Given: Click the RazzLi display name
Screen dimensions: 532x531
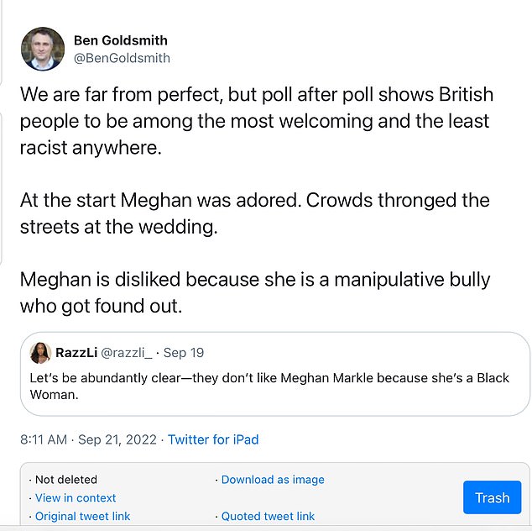Looking at the screenshot, I should click(77, 353).
